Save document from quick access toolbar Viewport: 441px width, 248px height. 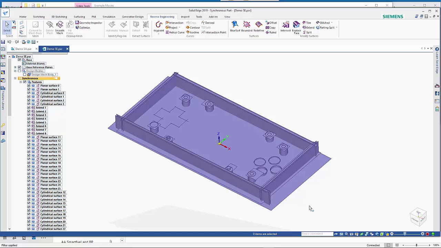pos(3,42)
